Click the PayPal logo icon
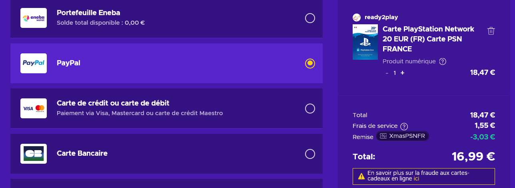Screen dimensions: 515x188 [x=34, y=63]
